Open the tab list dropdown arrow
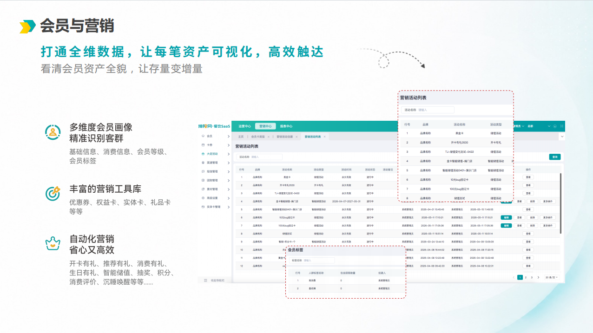593x333 pixels. click(562, 137)
